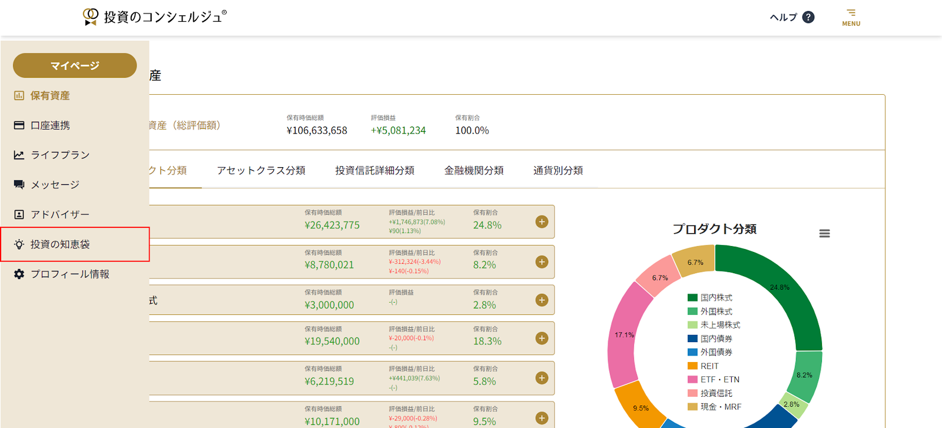Image resolution: width=942 pixels, height=428 pixels.
Task: Expand the ¥3,000,000 row plus button
Action: pos(542,300)
